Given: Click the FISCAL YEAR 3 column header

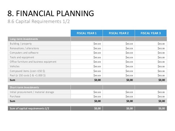Looking at the screenshot, I should [x=151, y=33].
